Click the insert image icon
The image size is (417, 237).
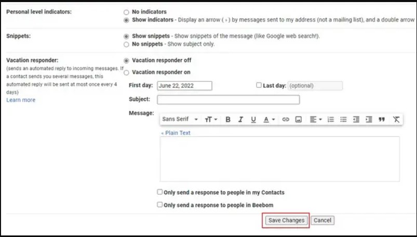pyautogui.click(x=298, y=119)
